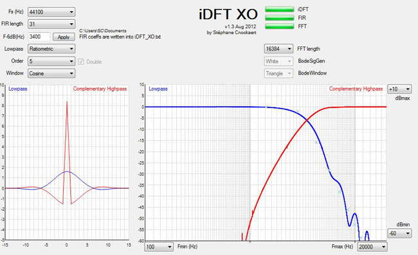
Task: Click the blue Lowpass legend in frequency plot
Action: (158, 89)
